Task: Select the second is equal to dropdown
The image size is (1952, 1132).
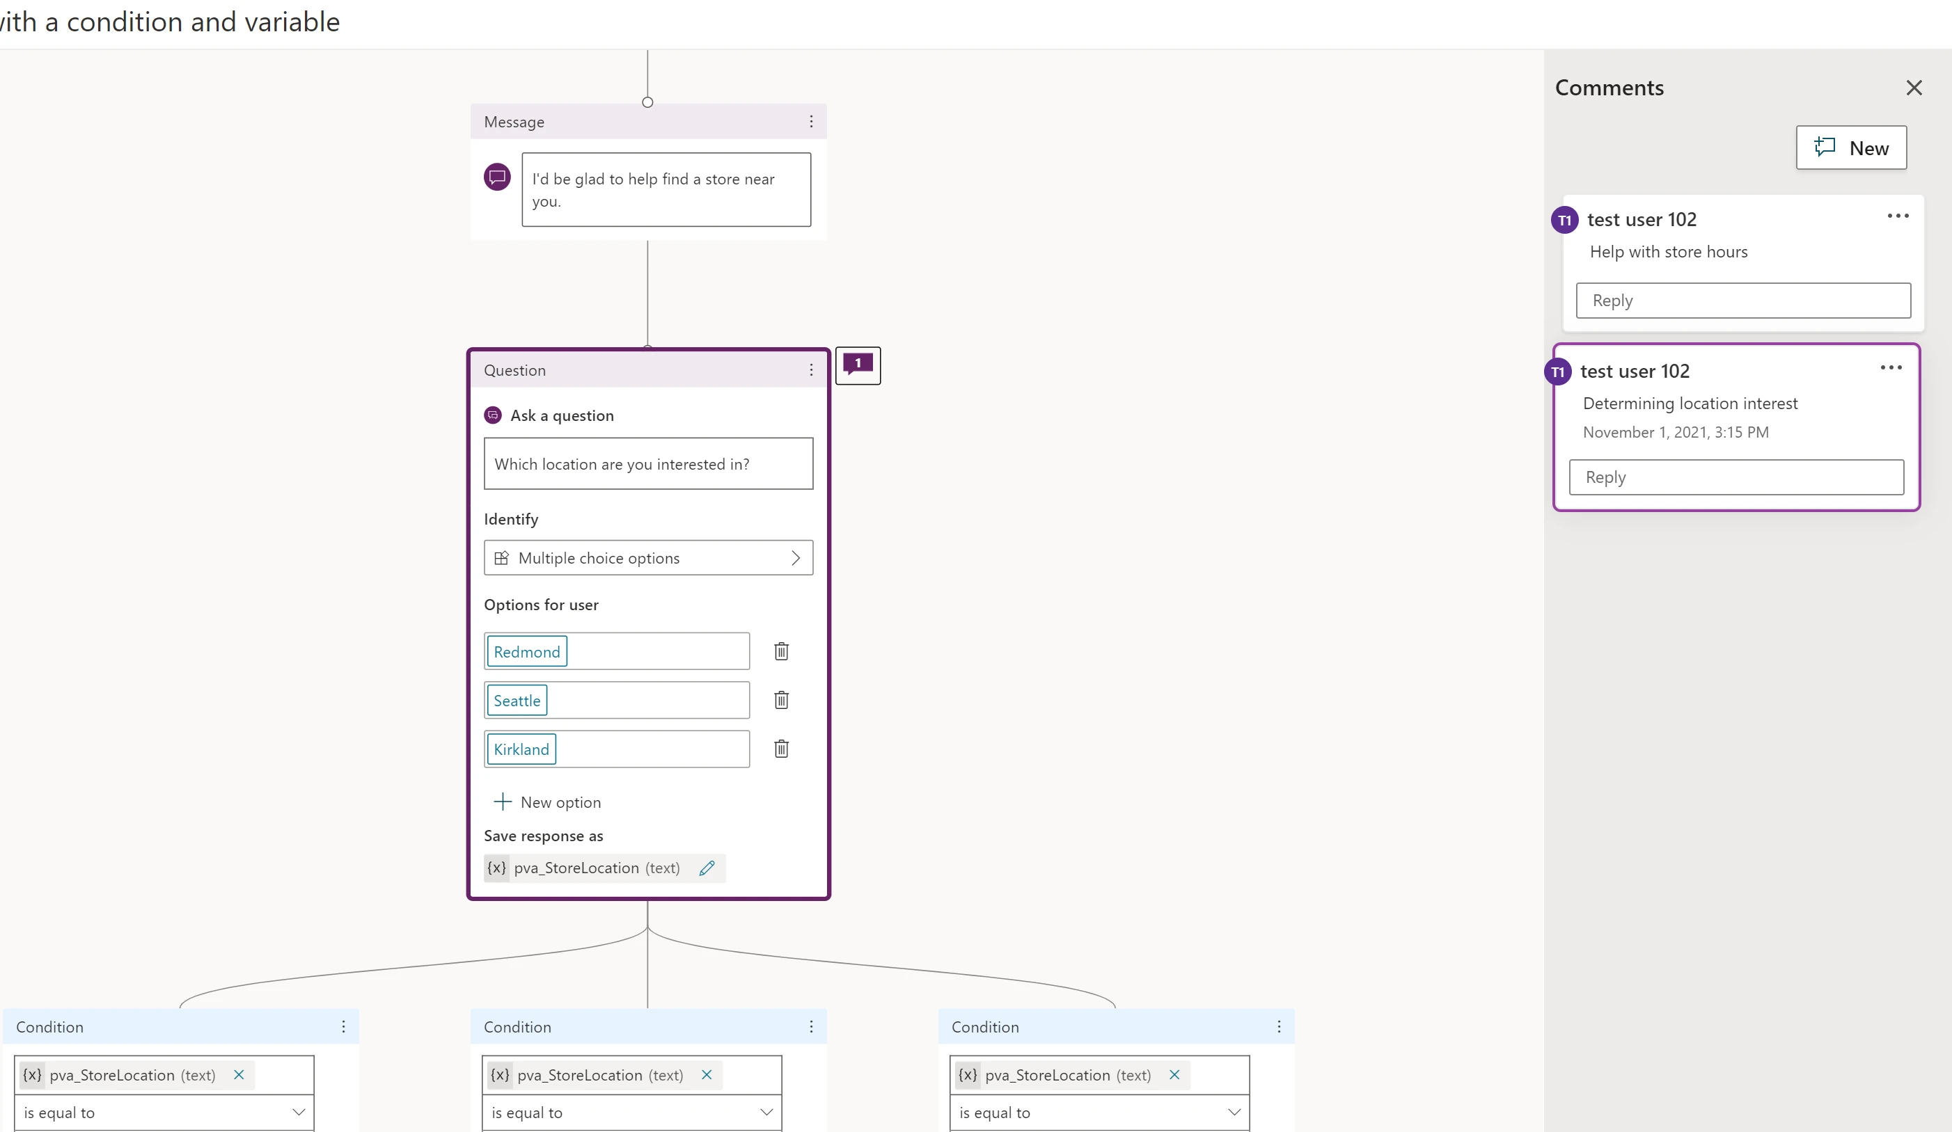Action: [x=632, y=1112]
